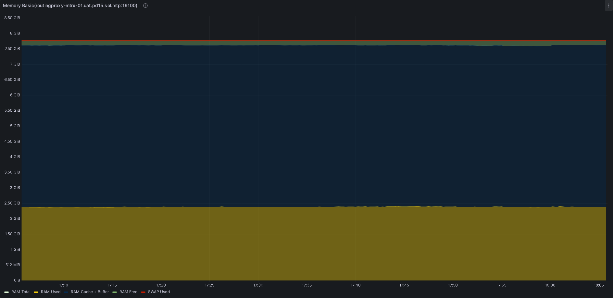Click the 17:30 time axis label
Screen dimensions: 613x298
258,285
